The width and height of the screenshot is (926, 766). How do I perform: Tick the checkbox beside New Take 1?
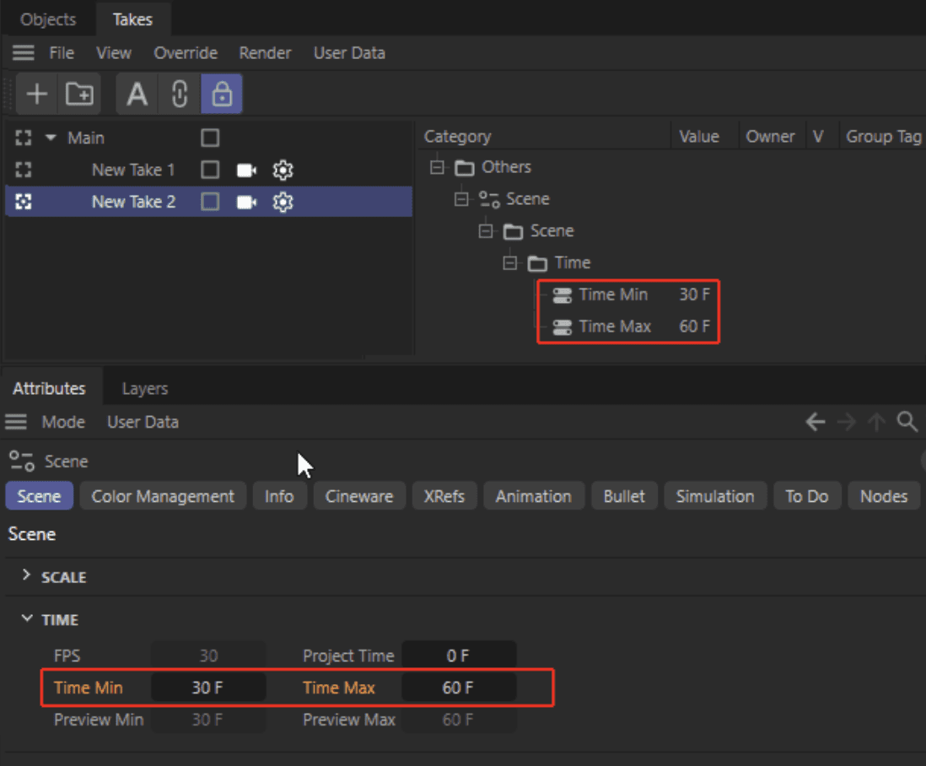pyautogui.click(x=210, y=170)
